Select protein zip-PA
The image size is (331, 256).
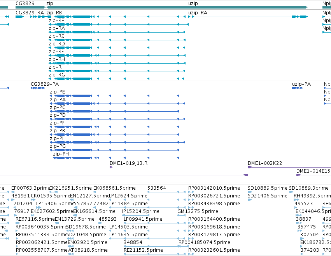pos(58,100)
